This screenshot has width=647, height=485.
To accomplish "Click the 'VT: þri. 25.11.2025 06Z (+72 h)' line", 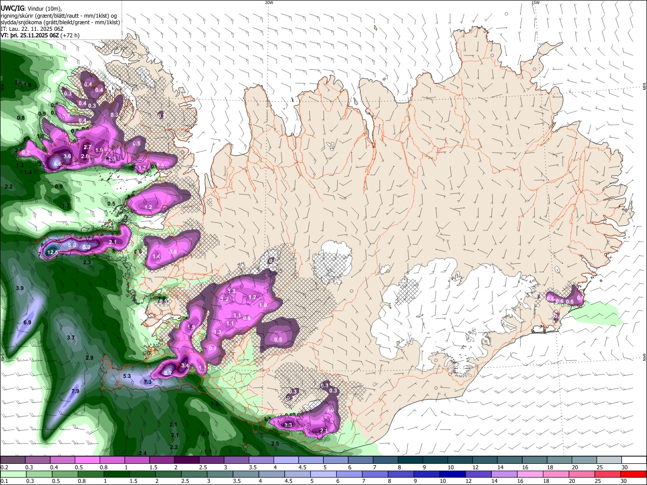I will coord(39,35).
